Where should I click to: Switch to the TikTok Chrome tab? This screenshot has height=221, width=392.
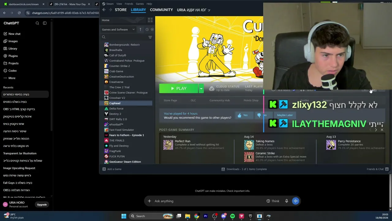click(x=70, y=4)
